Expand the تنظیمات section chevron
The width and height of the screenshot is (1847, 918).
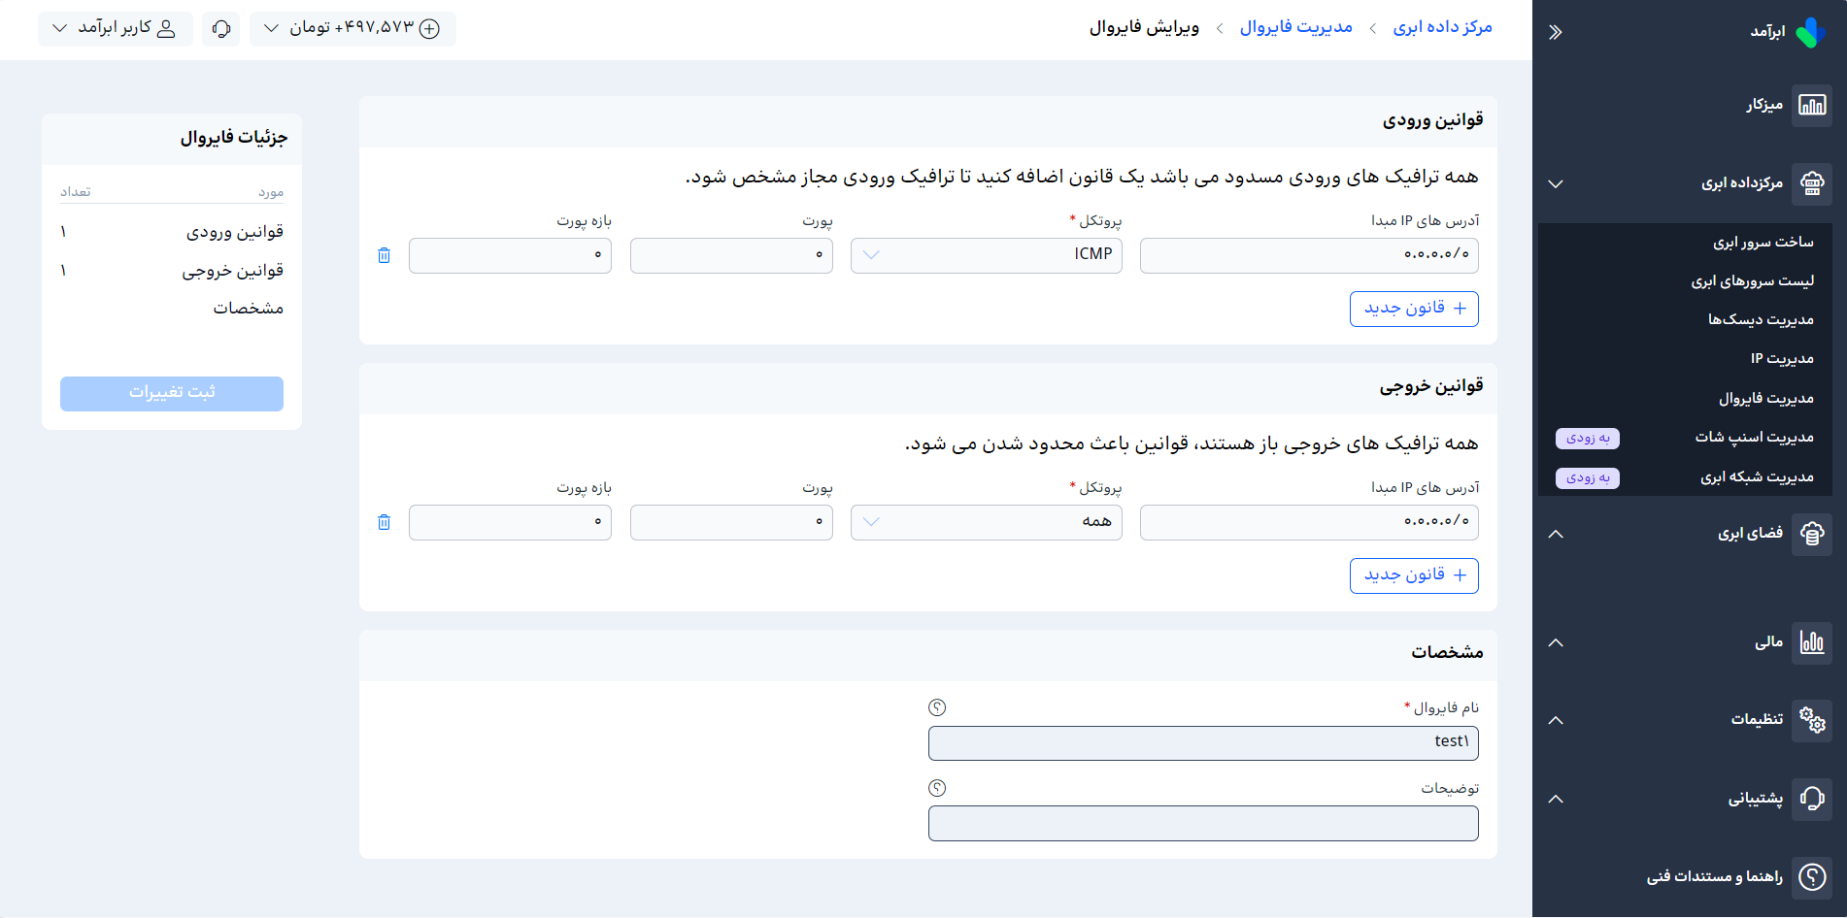(x=1556, y=720)
